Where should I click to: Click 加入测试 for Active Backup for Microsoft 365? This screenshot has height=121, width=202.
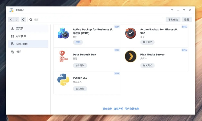point(147,42)
